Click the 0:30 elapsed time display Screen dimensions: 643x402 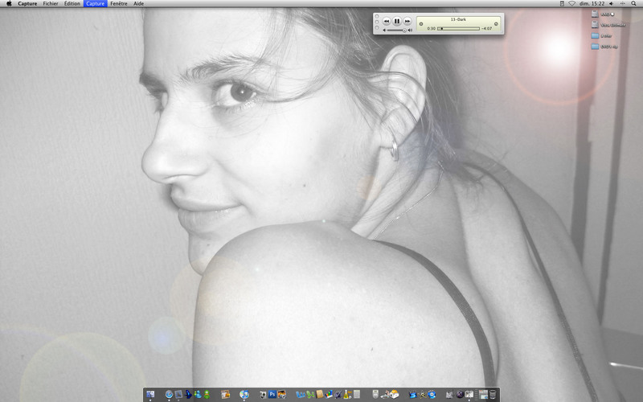[x=431, y=29]
